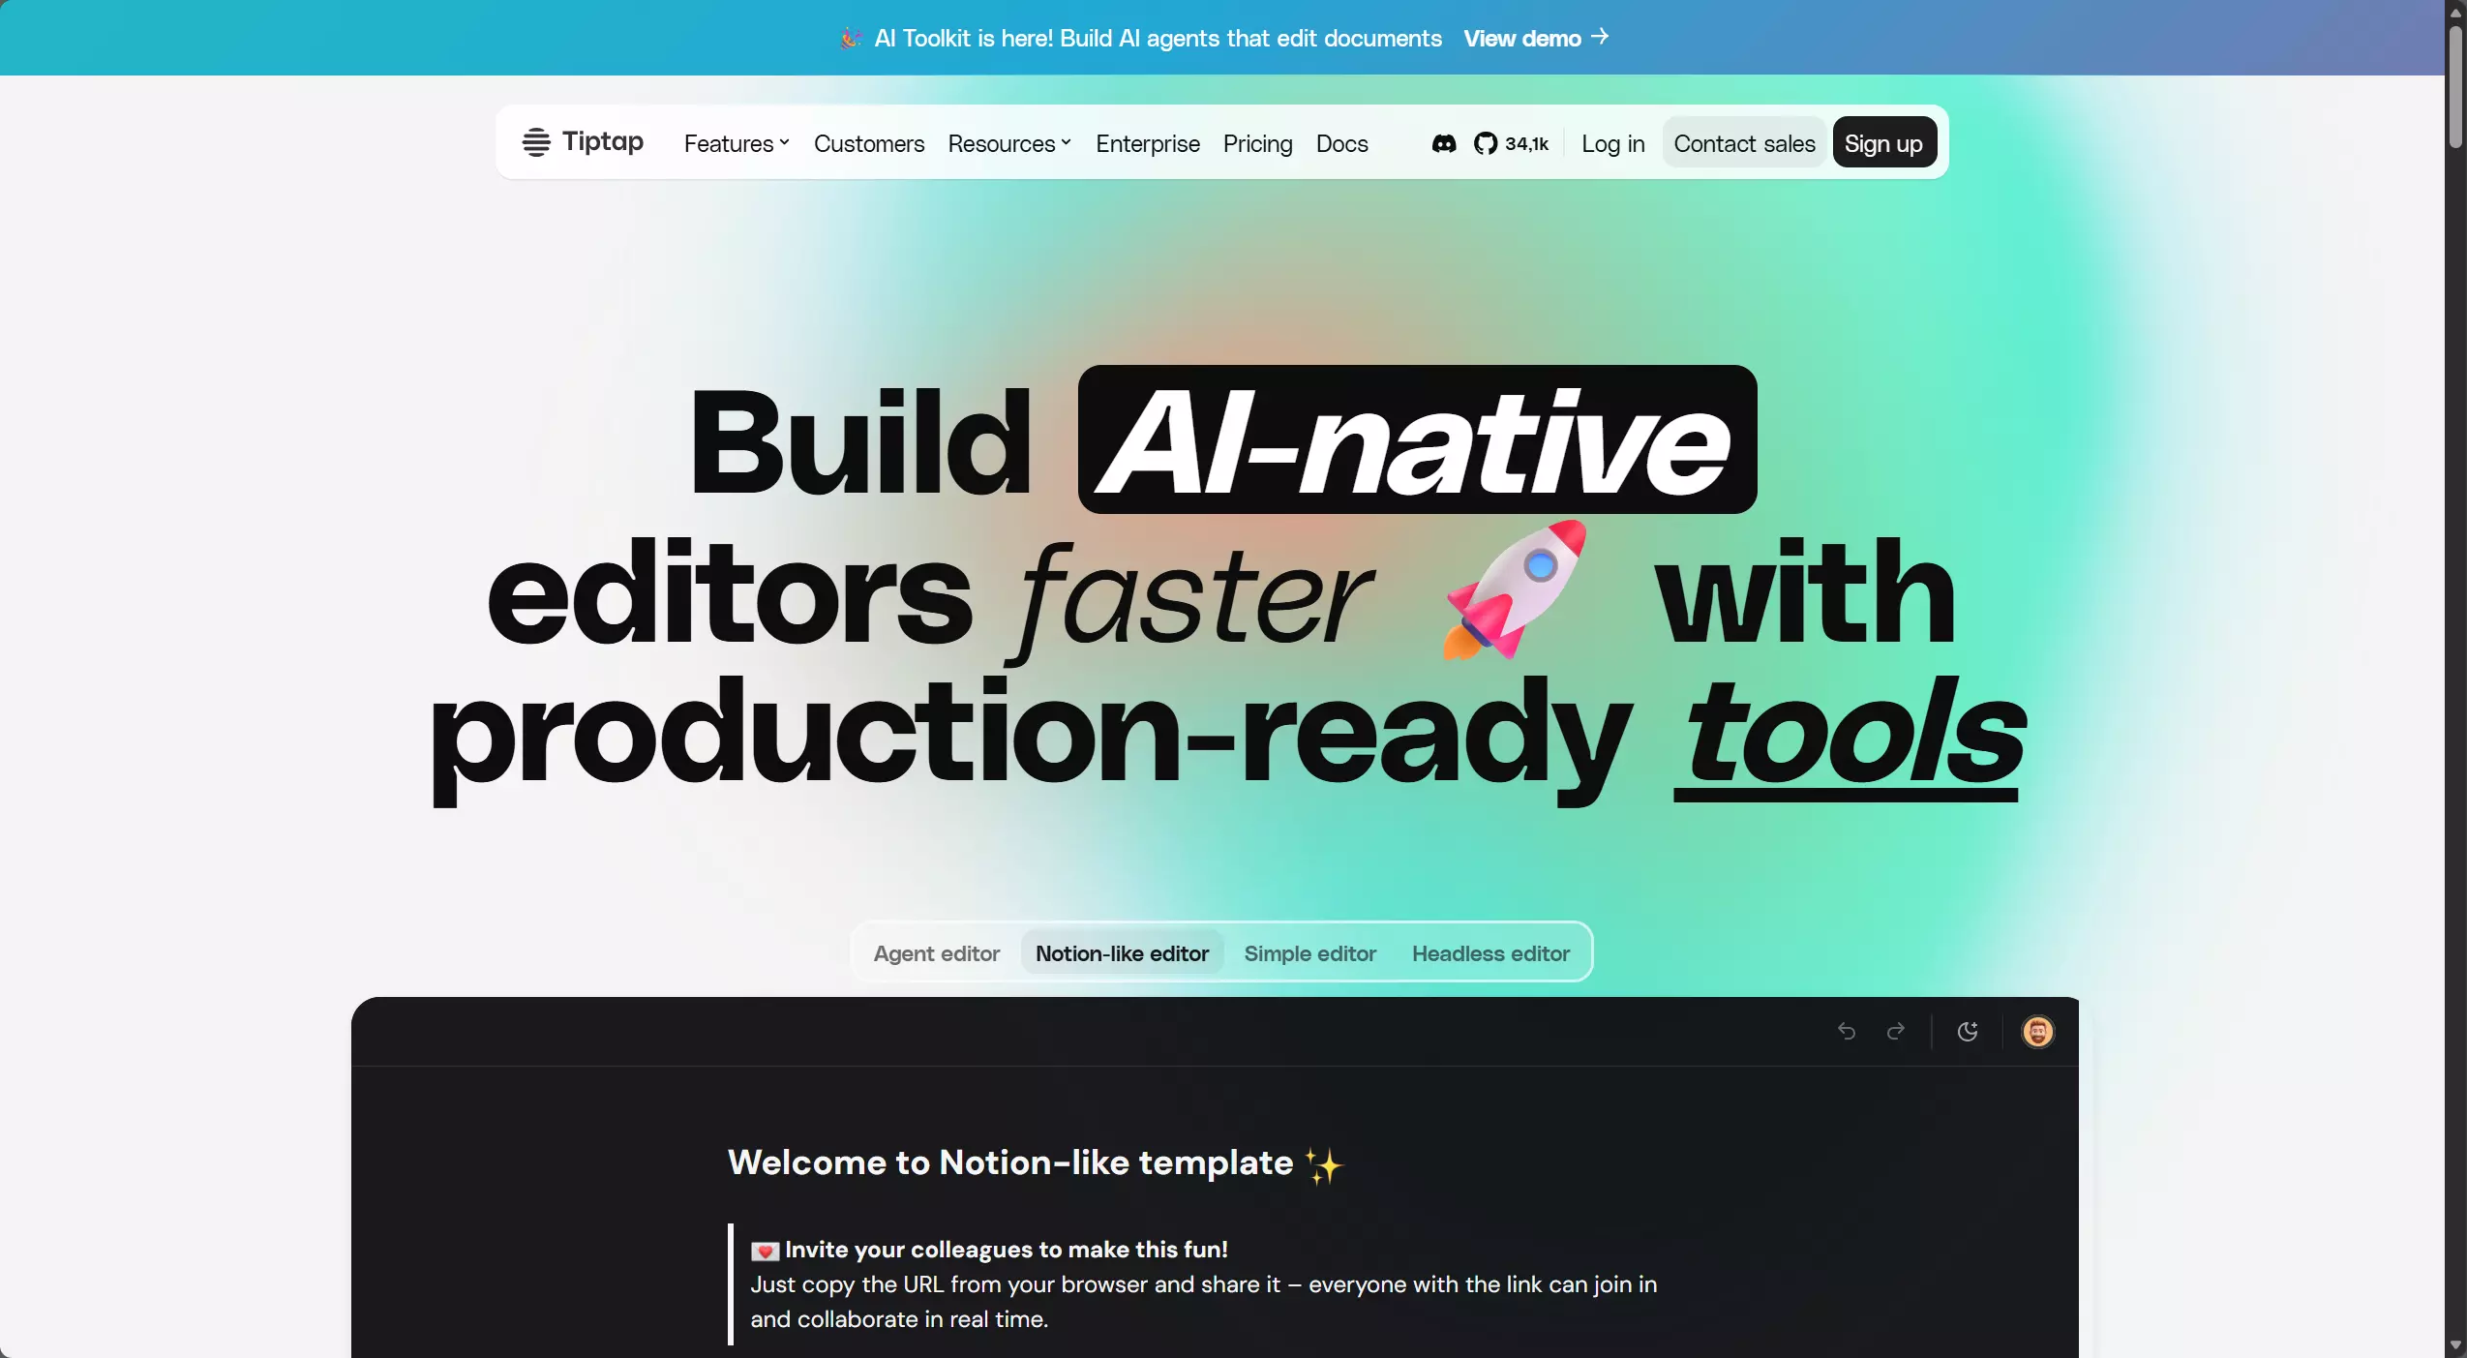Viewport: 2467px width, 1358px height.
Task: Go to the Docs page
Action: (x=1341, y=143)
